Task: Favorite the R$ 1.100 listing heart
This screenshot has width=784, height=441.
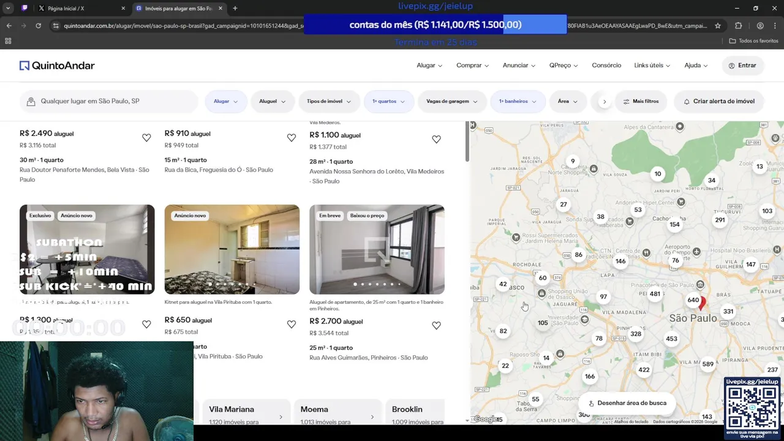Action: point(436,140)
